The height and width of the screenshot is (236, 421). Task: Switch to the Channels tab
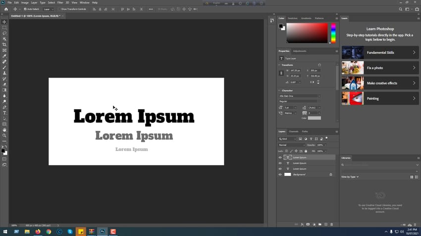pos(294,132)
